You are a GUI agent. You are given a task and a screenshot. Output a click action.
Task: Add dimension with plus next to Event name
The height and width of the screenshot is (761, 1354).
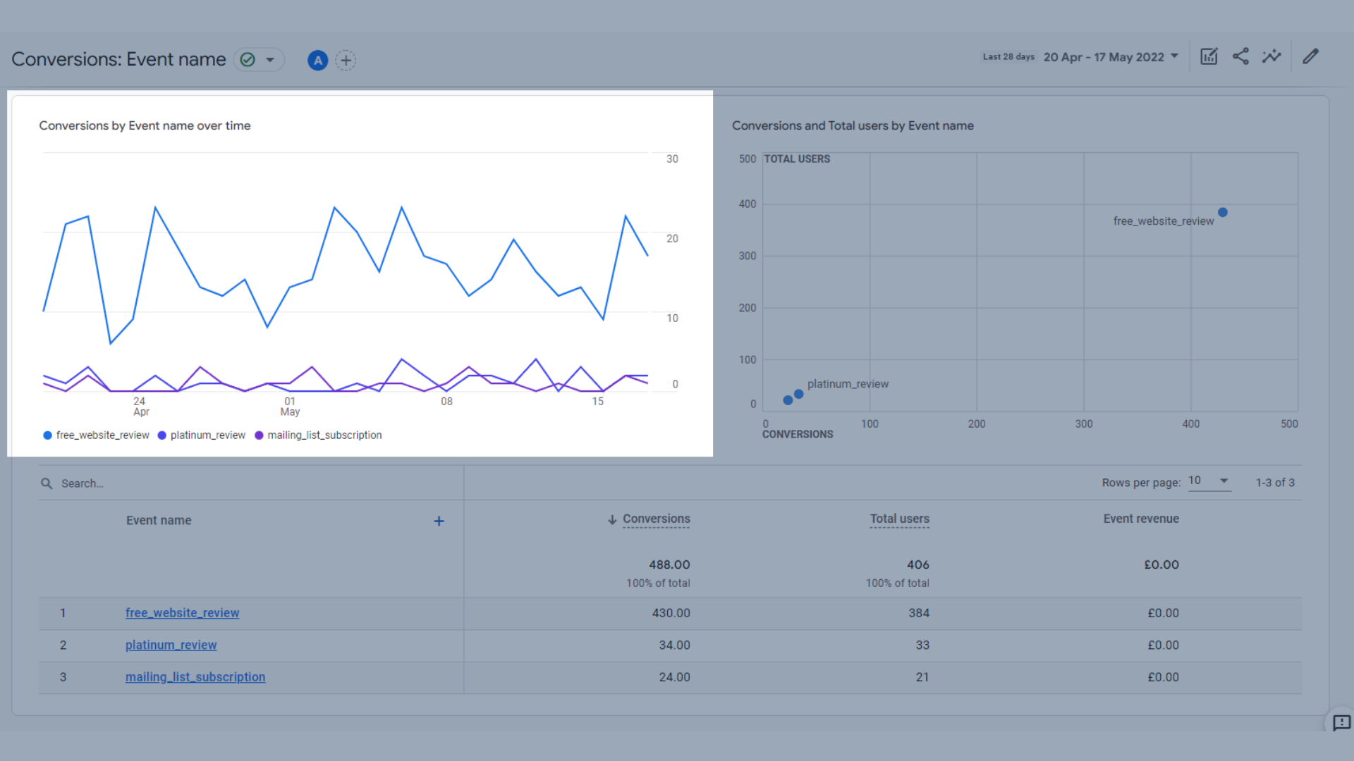[x=439, y=521]
